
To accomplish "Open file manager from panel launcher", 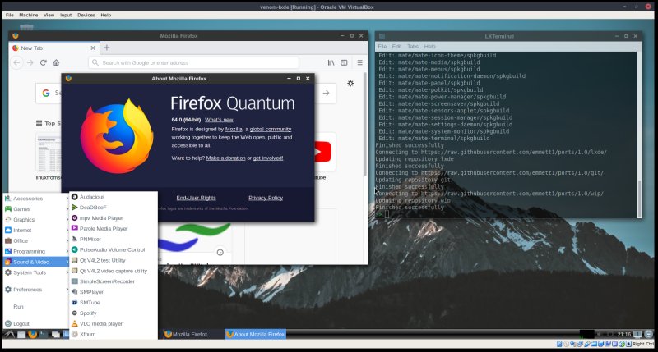I will click(21, 334).
